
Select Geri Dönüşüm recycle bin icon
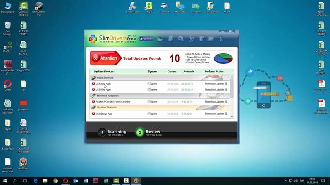point(8,29)
